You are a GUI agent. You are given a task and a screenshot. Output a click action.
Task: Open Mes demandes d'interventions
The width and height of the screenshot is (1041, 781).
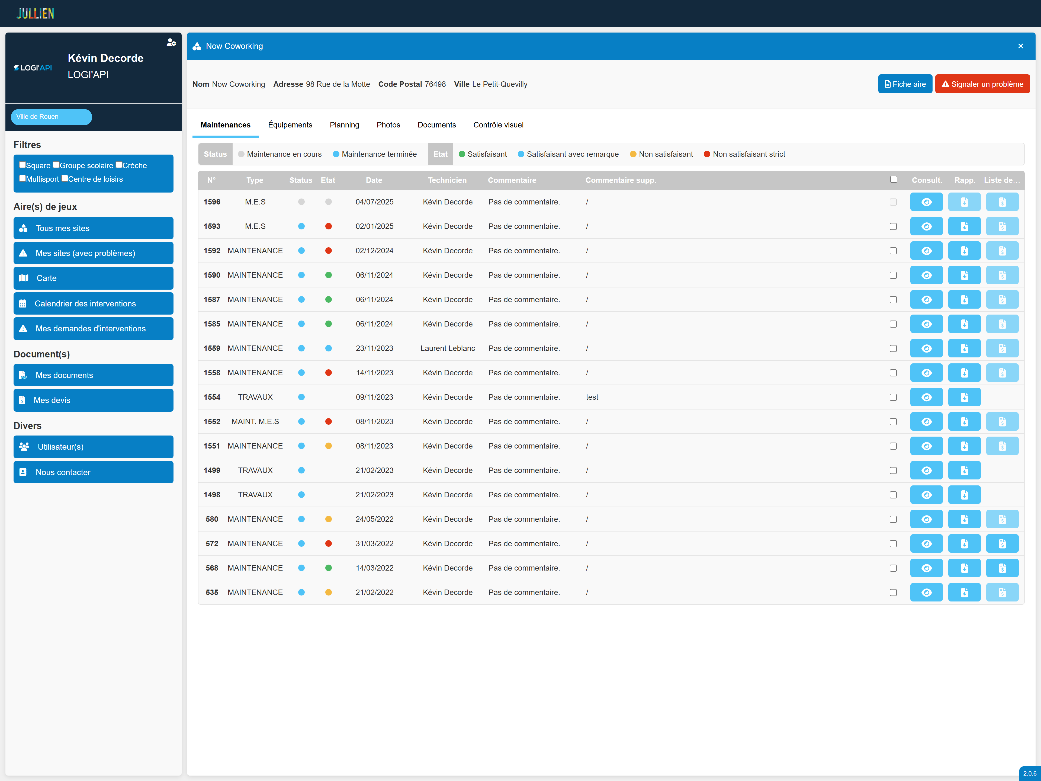click(93, 329)
